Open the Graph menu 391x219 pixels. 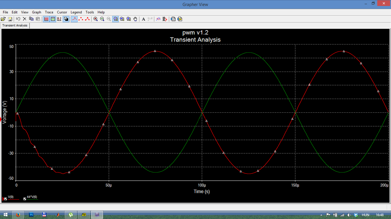click(x=37, y=12)
